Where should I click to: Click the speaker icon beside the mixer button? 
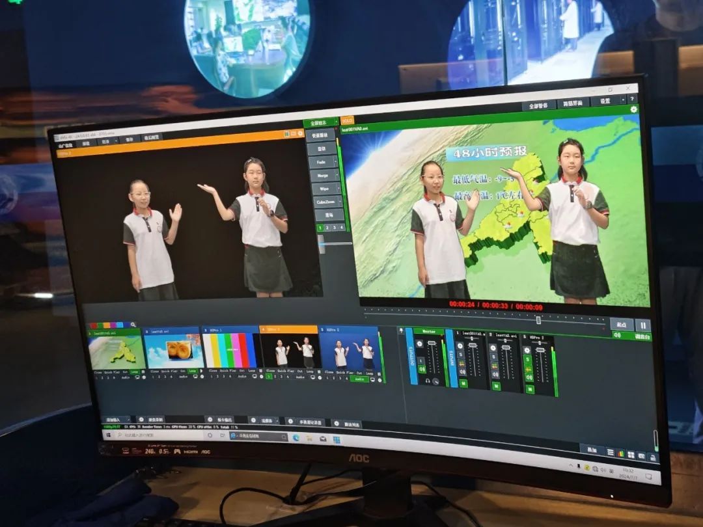(x=615, y=336)
